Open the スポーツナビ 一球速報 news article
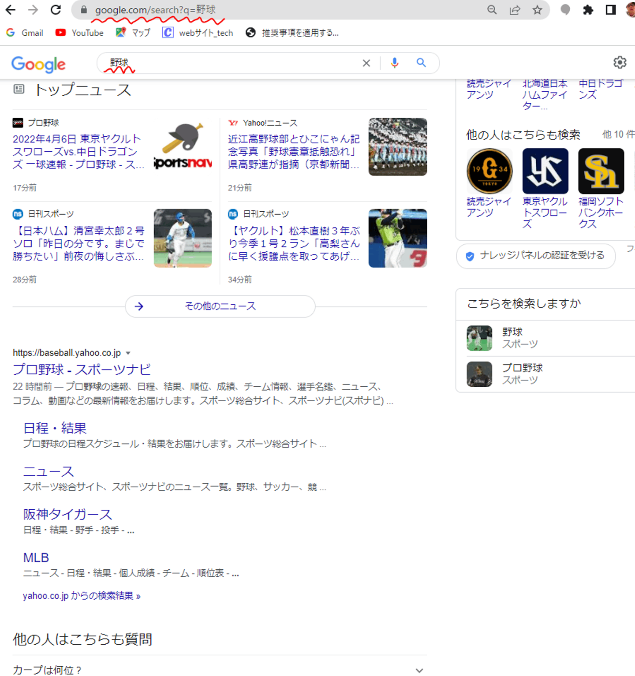This screenshot has width=635, height=676. click(78, 152)
